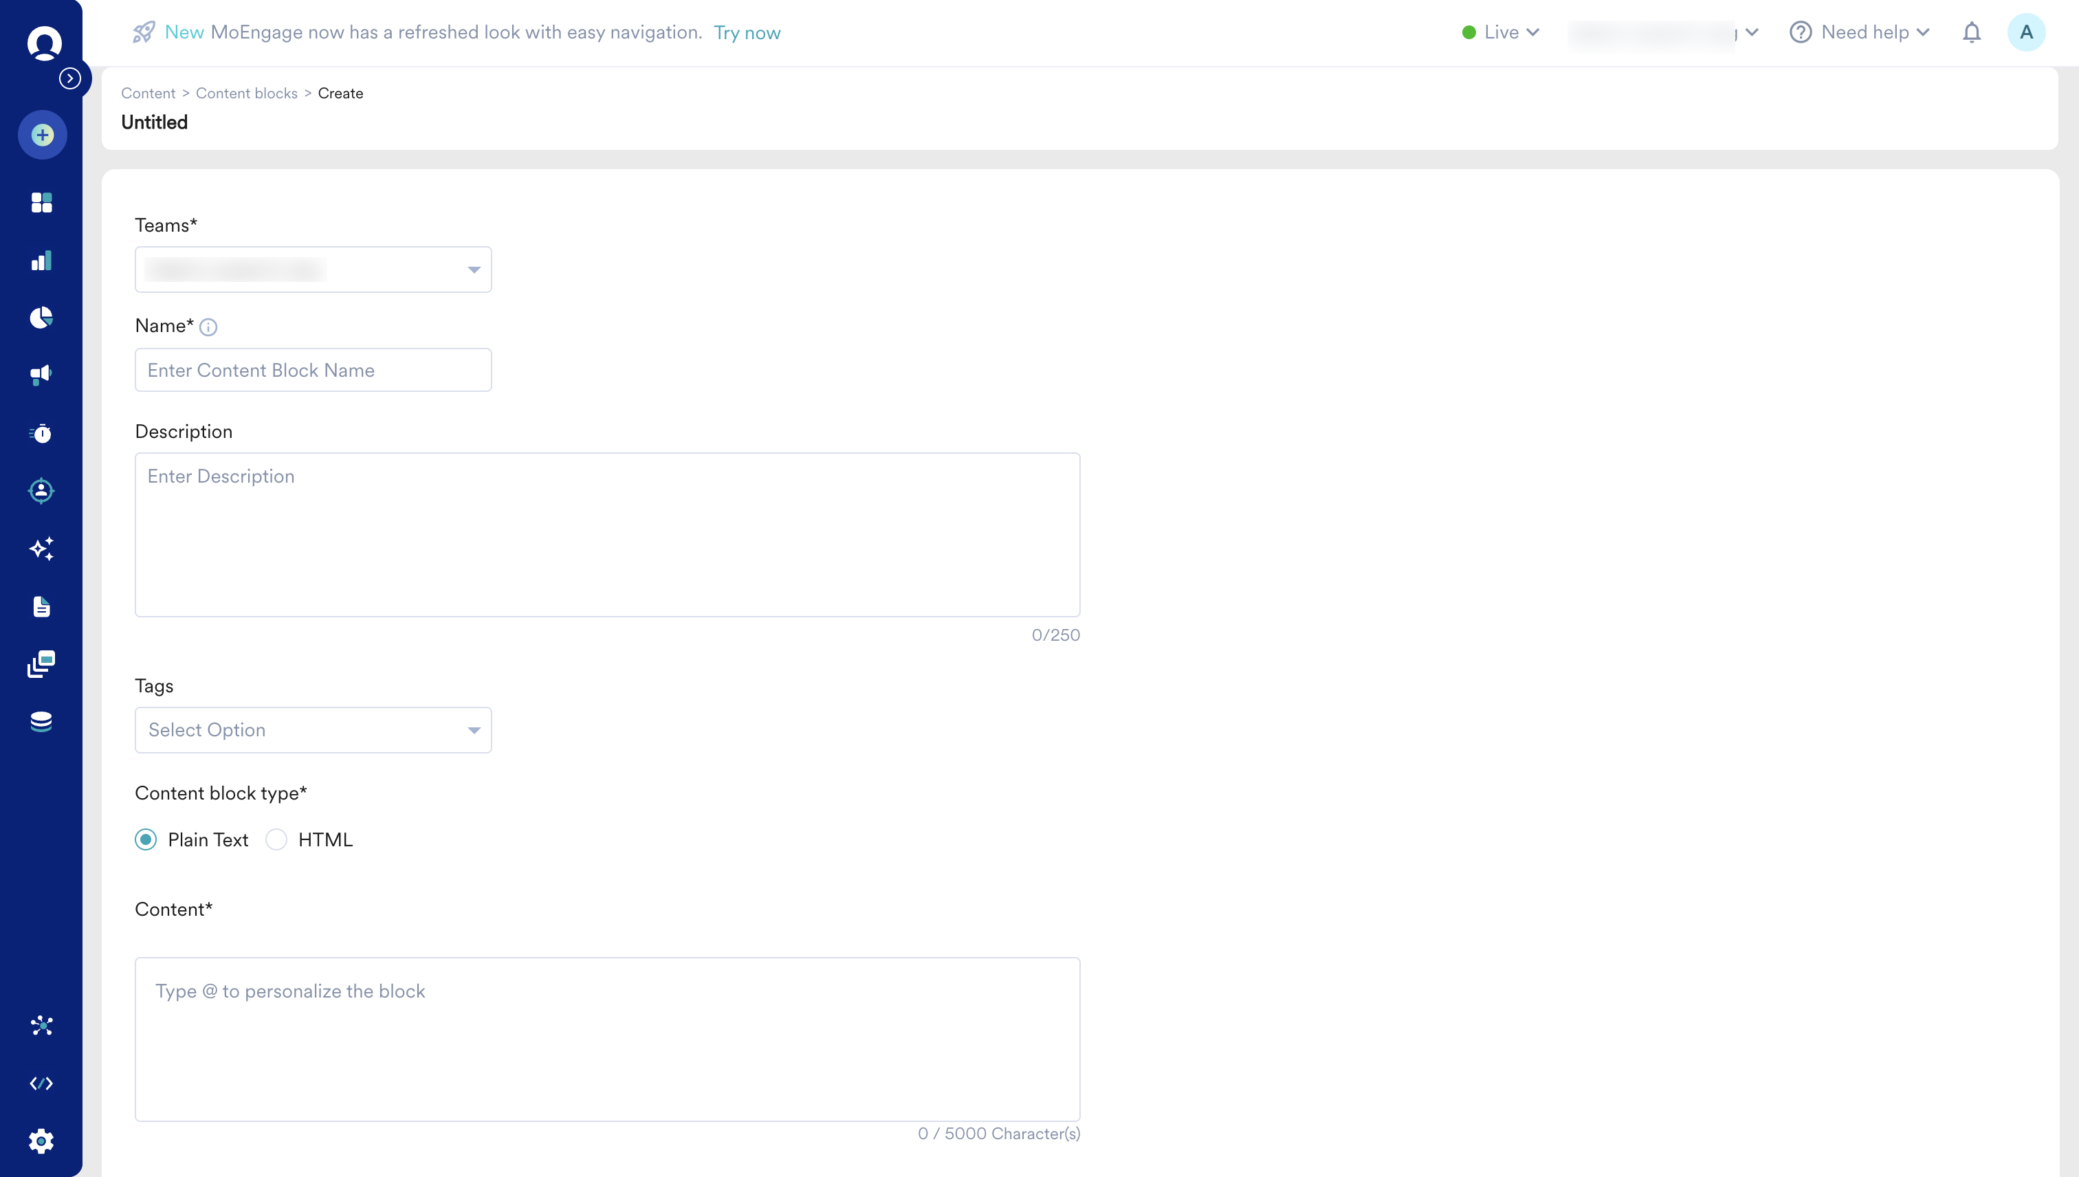2079x1177 pixels.
Task: Open the settings gear icon
Action: [x=41, y=1141]
